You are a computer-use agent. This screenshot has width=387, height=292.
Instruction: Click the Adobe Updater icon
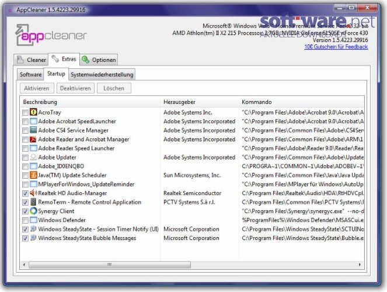click(x=33, y=157)
